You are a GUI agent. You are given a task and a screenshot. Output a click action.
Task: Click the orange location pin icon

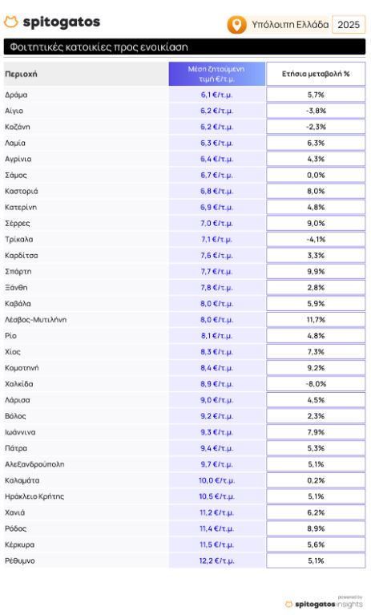[236, 25]
